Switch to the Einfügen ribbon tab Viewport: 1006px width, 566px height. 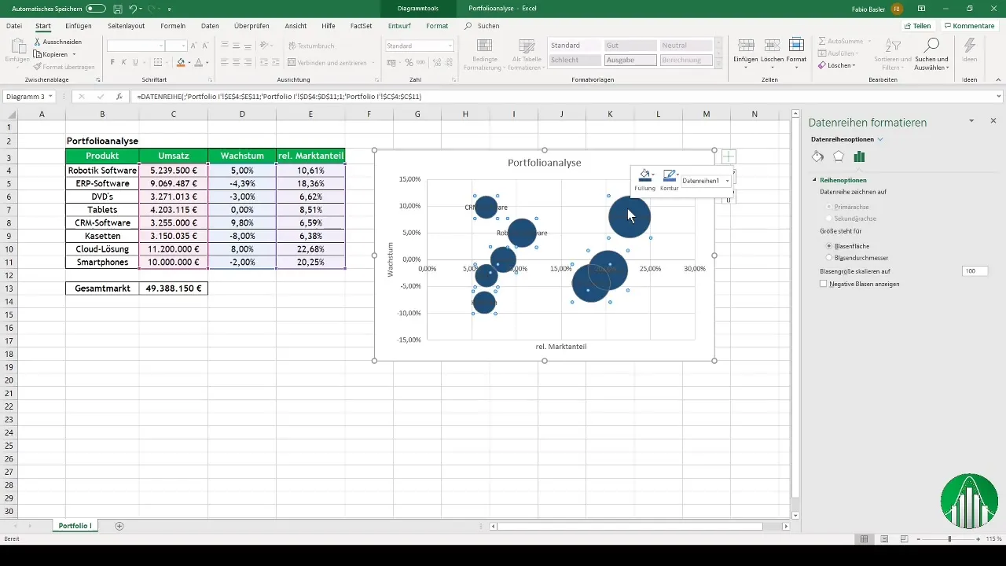(x=79, y=26)
